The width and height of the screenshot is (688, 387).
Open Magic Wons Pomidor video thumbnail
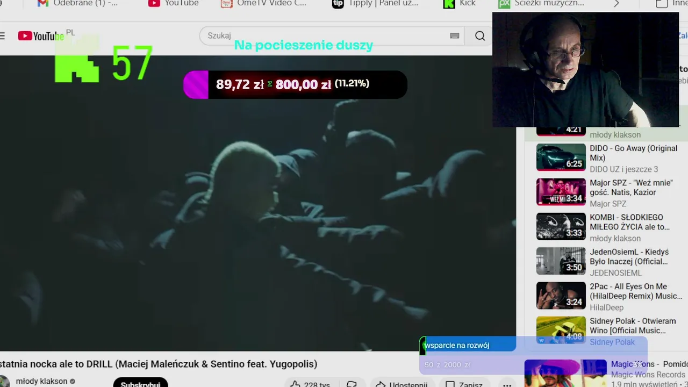point(565,373)
